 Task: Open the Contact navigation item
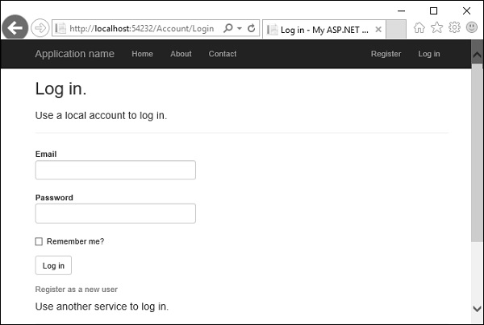[223, 54]
